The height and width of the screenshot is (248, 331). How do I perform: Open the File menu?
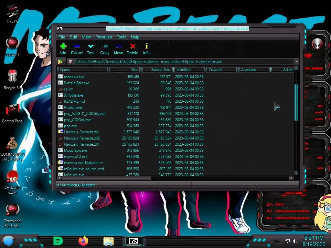pyautogui.click(x=62, y=37)
